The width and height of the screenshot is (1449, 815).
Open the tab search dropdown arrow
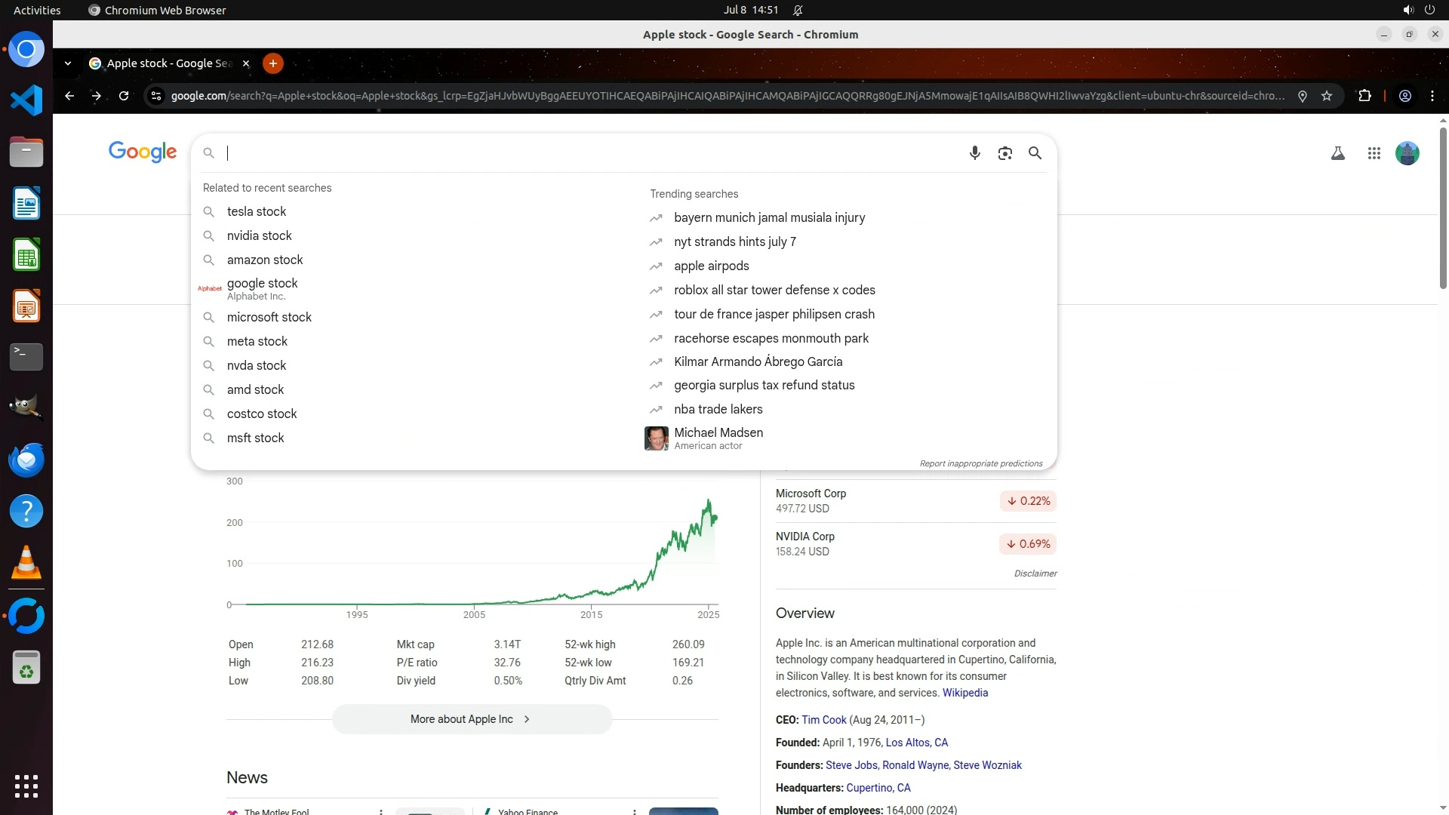pos(68,63)
